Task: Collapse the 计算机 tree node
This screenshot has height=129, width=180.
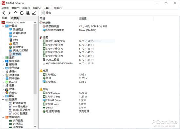Action: [3, 26]
